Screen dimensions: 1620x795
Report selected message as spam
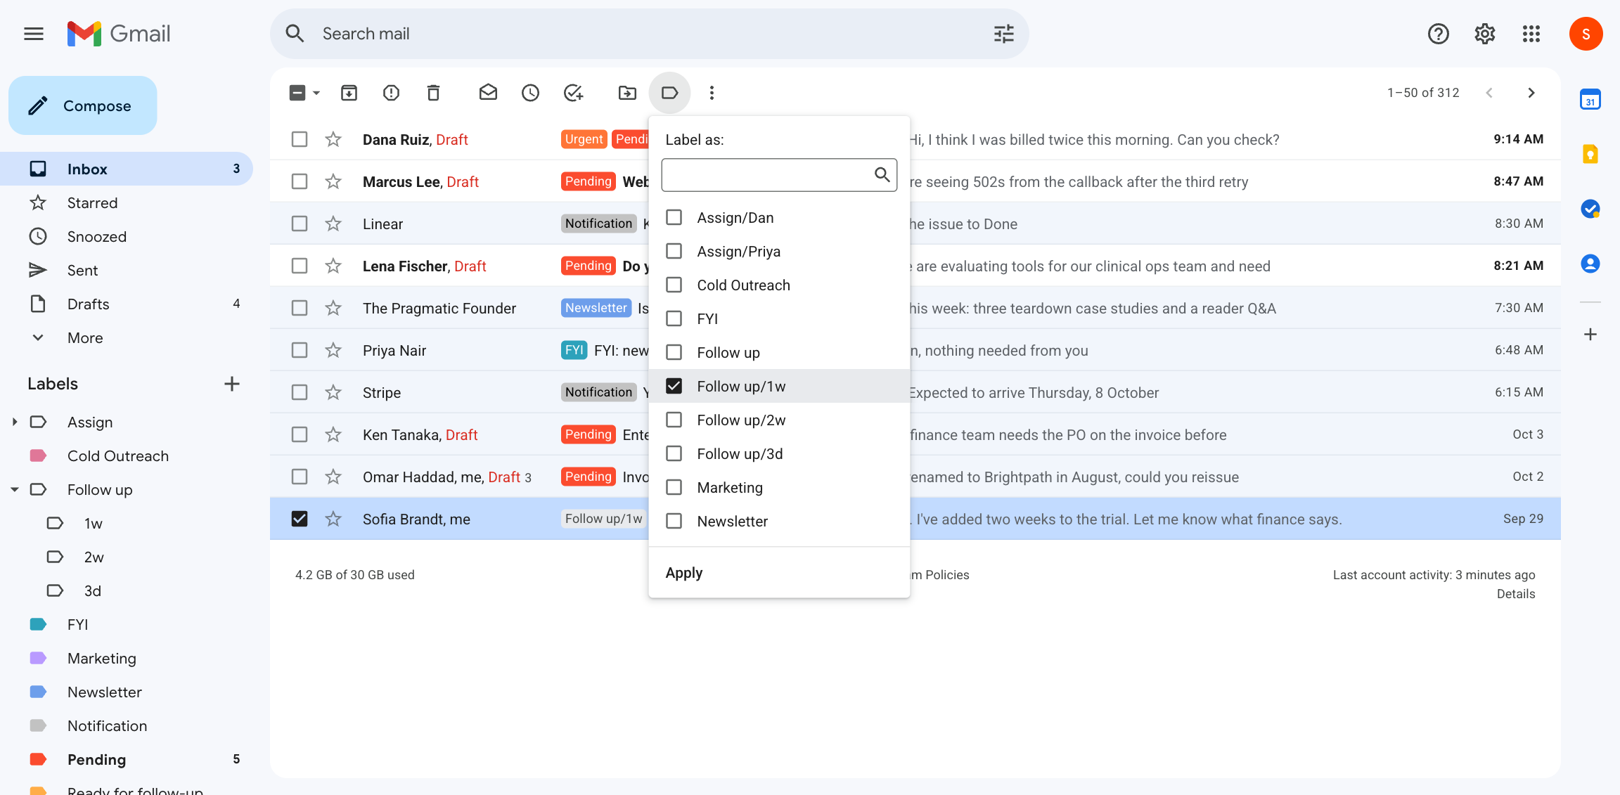click(x=391, y=93)
